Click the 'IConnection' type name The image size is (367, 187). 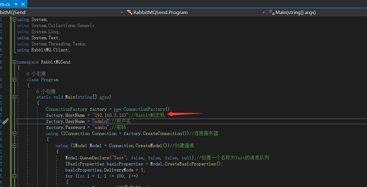coord(76,133)
